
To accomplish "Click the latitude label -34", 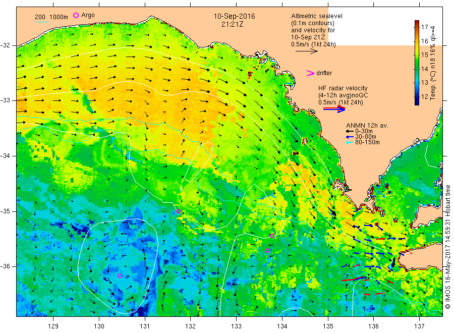I will point(5,156).
